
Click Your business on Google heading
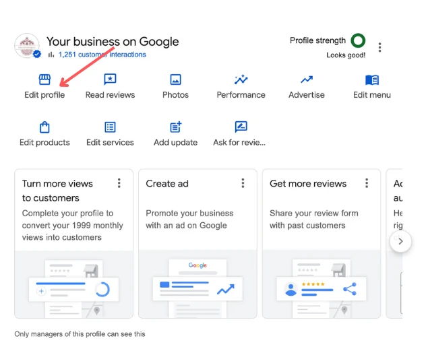click(x=113, y=42)
